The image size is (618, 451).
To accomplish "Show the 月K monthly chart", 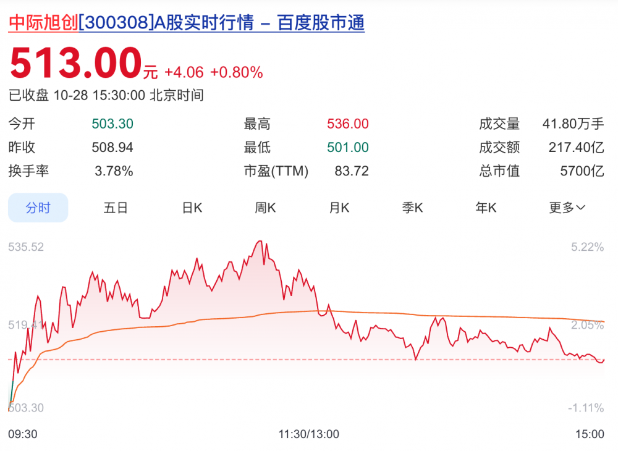I will (x=339, y=208).
